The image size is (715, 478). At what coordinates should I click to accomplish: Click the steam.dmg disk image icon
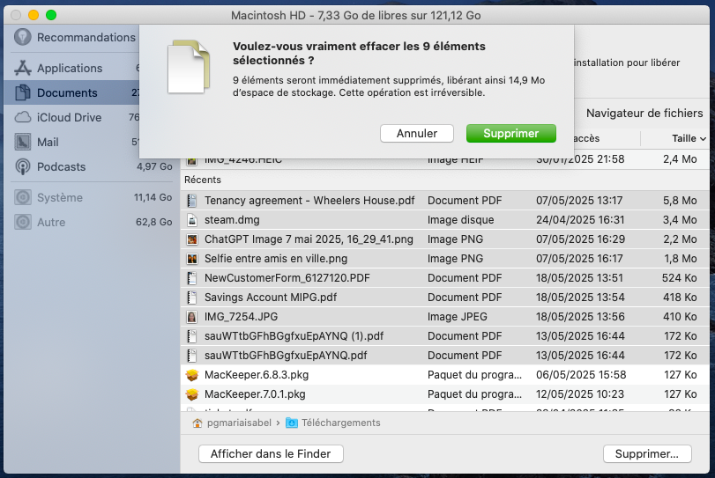click(191, 220)
